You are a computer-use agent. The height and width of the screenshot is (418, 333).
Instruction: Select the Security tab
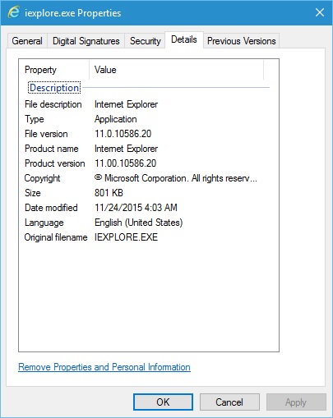145,41
